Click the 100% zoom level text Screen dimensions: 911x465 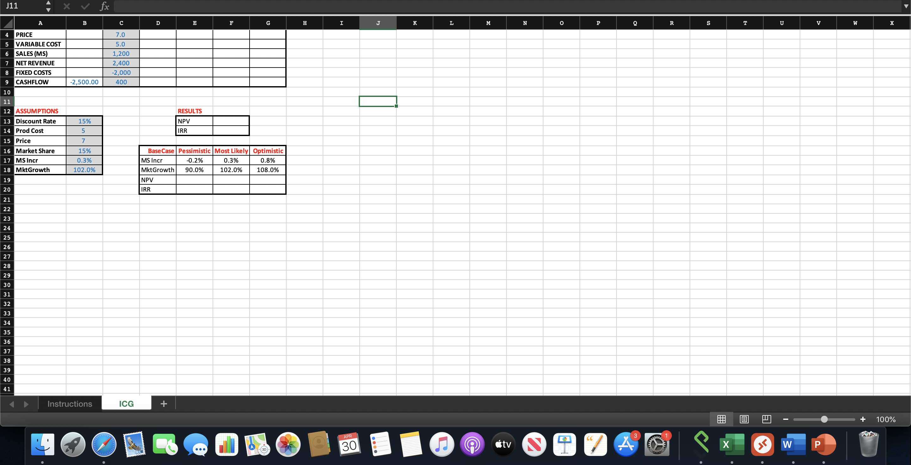886,419
